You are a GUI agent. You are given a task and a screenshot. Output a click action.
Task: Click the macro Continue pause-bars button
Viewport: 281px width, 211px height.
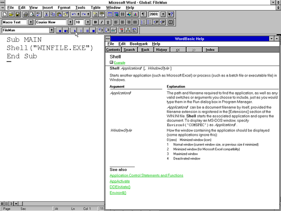click(87, 30)
